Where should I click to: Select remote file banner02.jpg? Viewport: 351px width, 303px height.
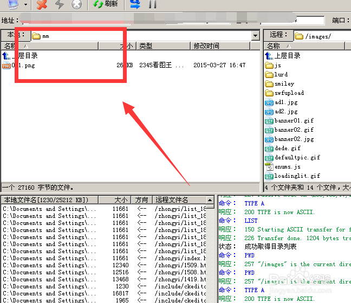pyautogui.click(x=289, y=139)
